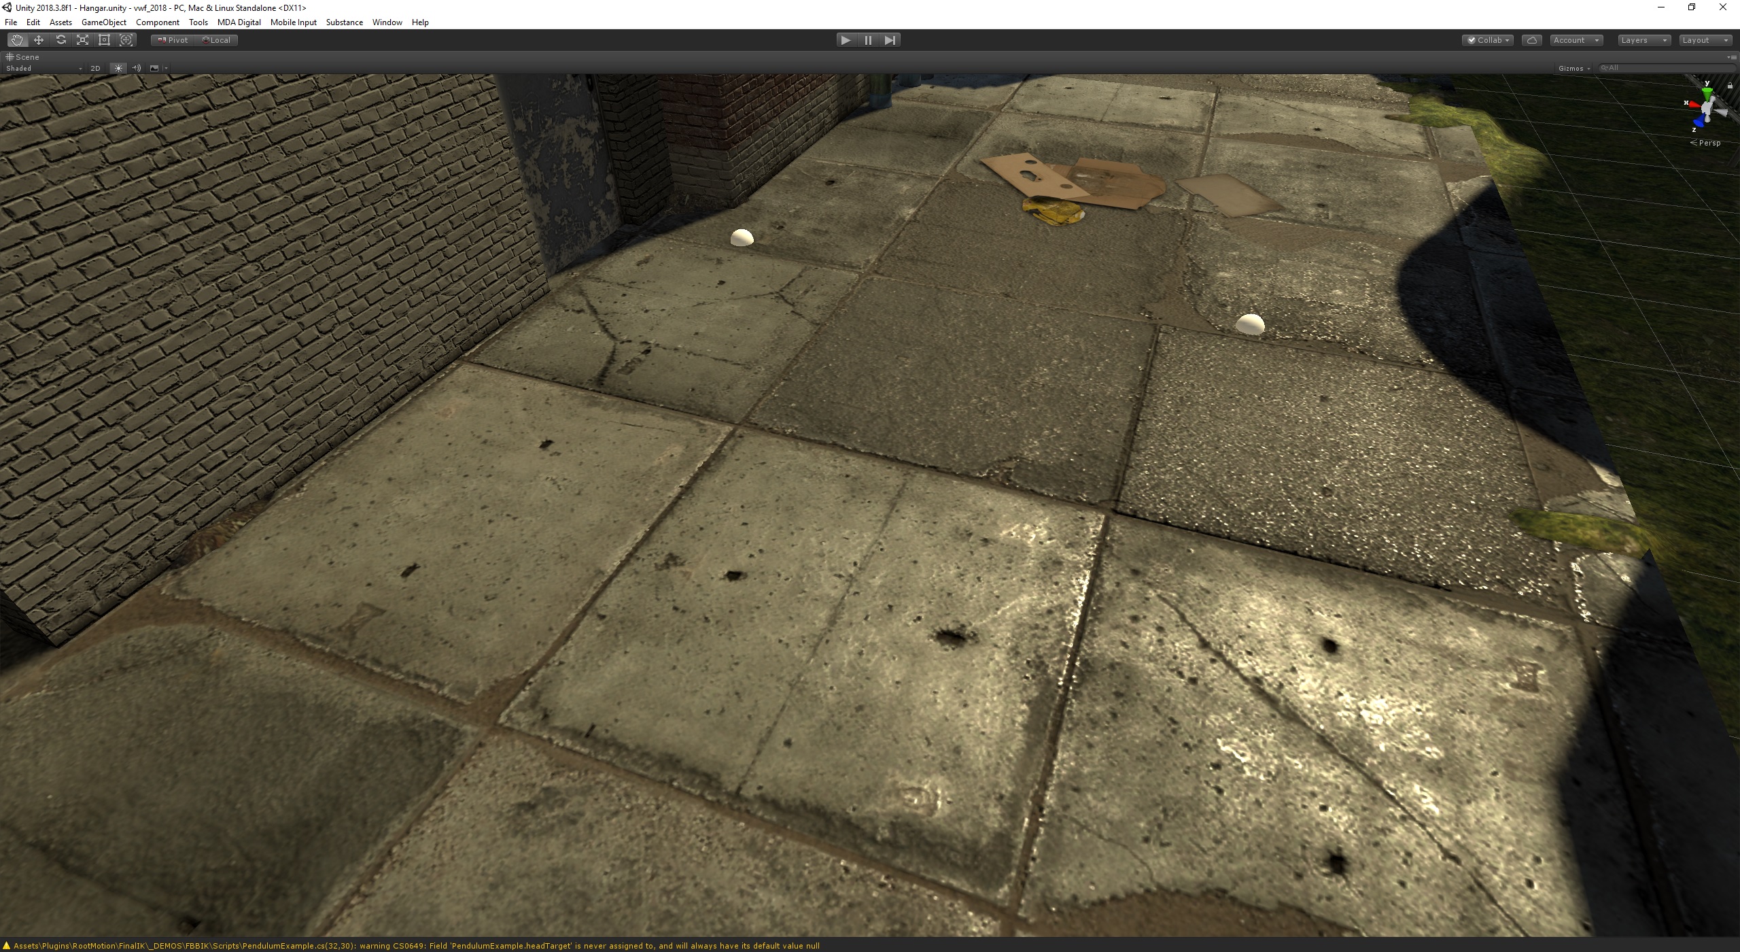This screenshot has height=952, width=1740.
Task: Toggle scene lighting
Action: (118, 68)
